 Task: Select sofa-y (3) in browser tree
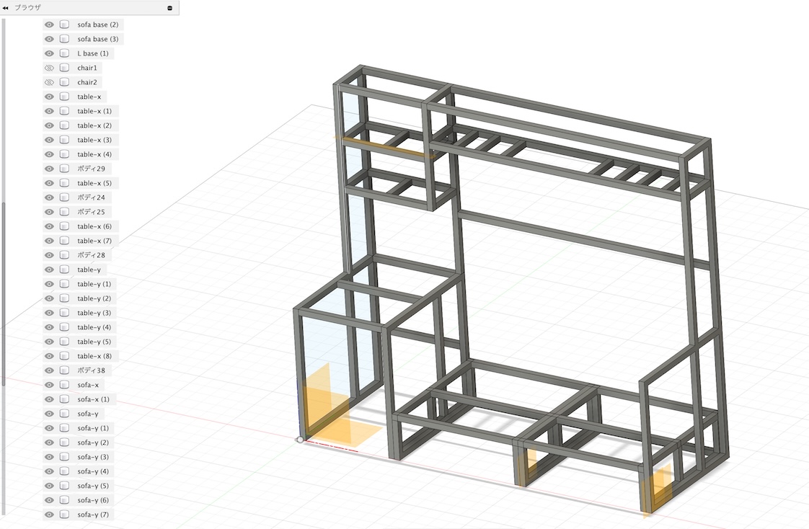pos(93,457)
